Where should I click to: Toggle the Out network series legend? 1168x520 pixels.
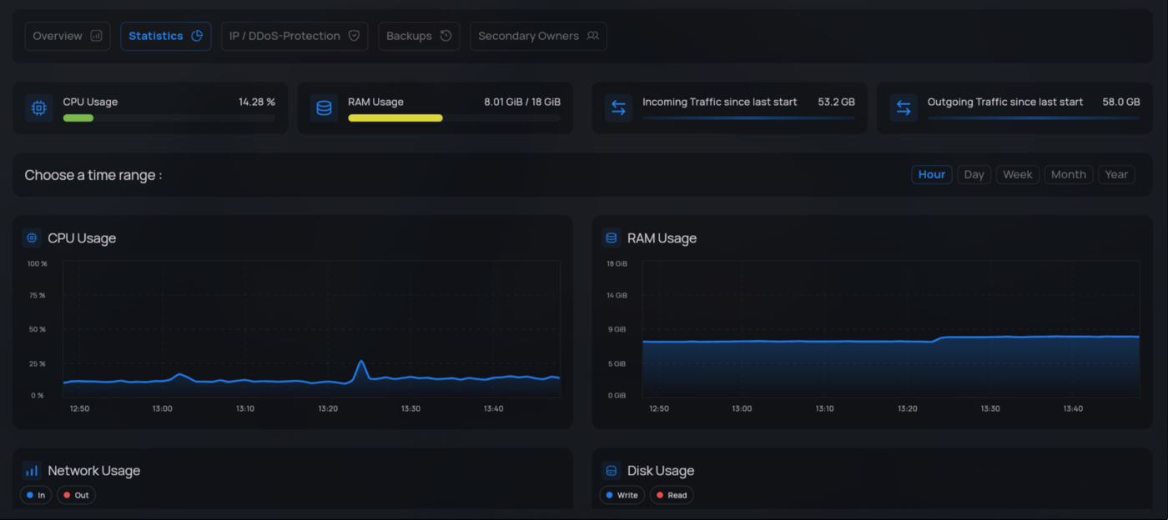click(76, 495)
